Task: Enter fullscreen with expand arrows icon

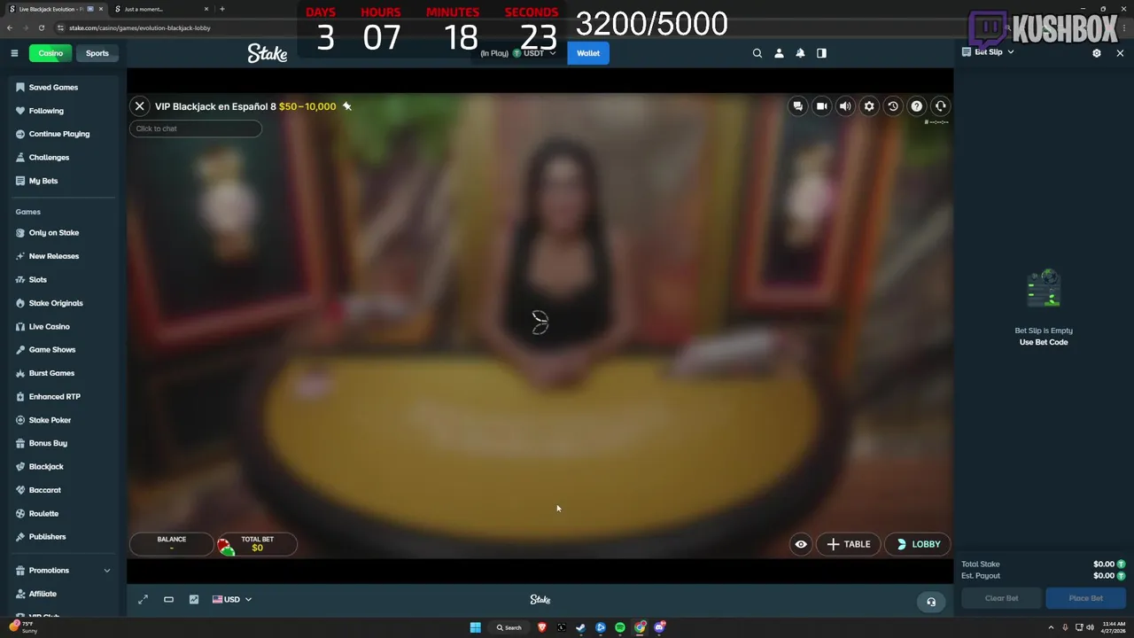Action: pyautogui.click(x=143, y=599)
